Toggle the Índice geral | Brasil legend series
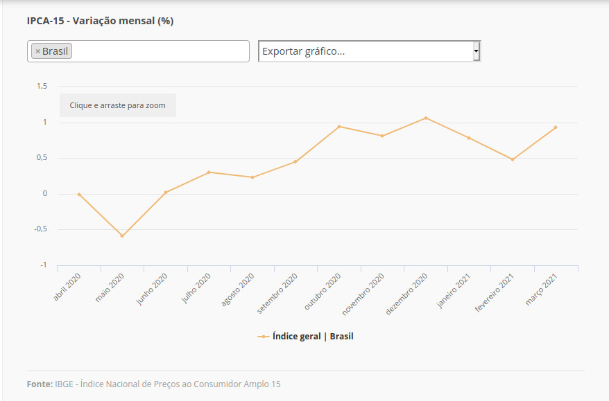609x401 pixels. [306, 337]
